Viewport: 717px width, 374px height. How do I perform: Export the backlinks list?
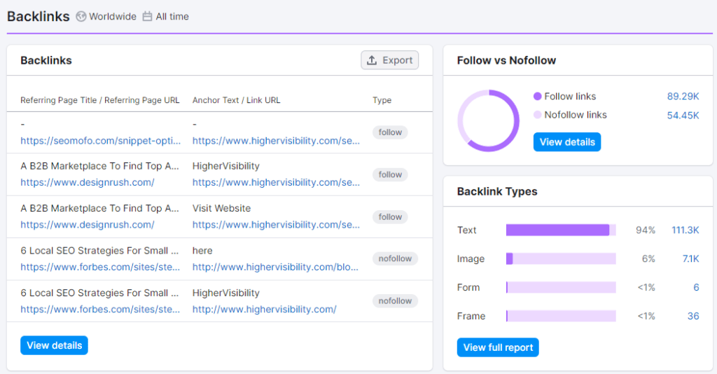tap(389, 60)
